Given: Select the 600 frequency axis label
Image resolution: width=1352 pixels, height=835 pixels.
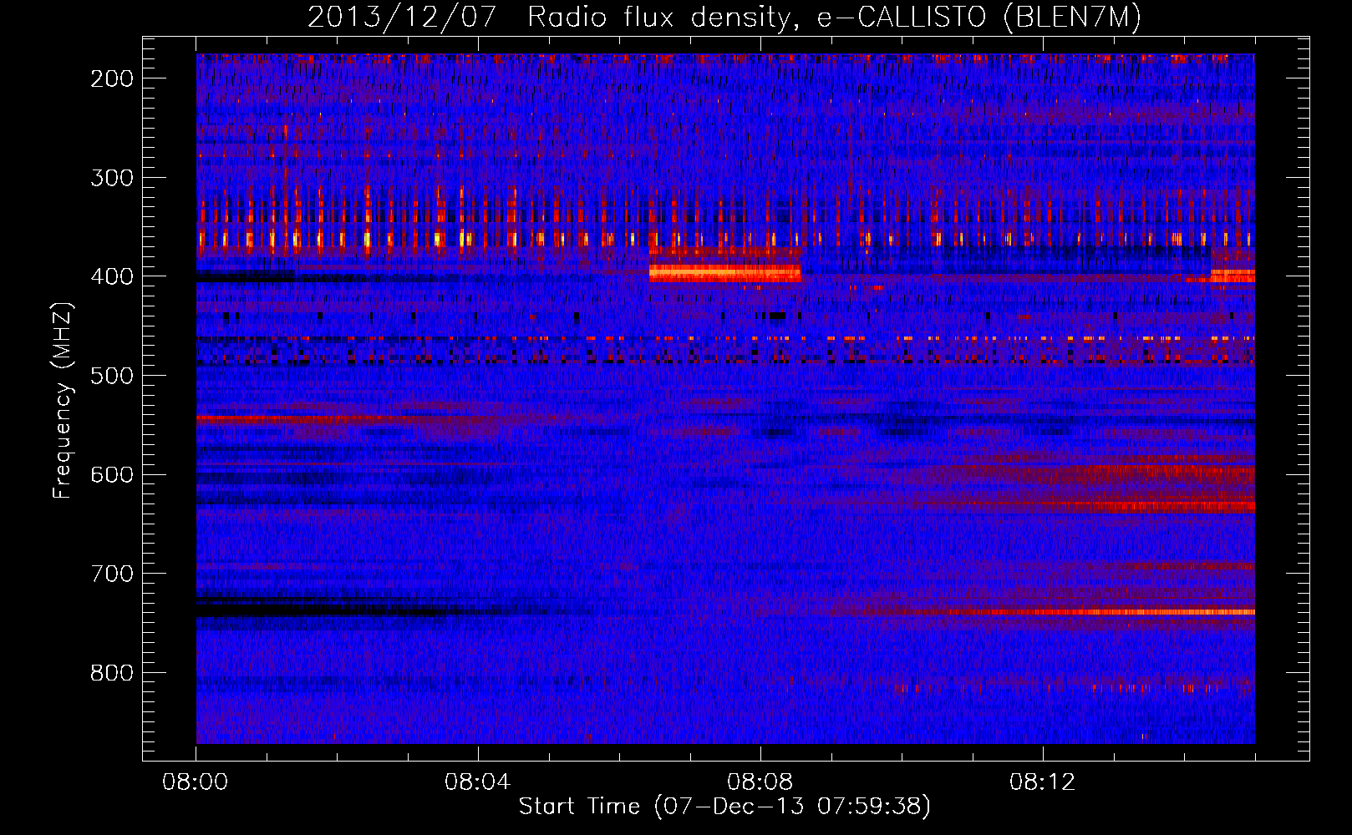Looking at the screenshot, I should point(111,474).
